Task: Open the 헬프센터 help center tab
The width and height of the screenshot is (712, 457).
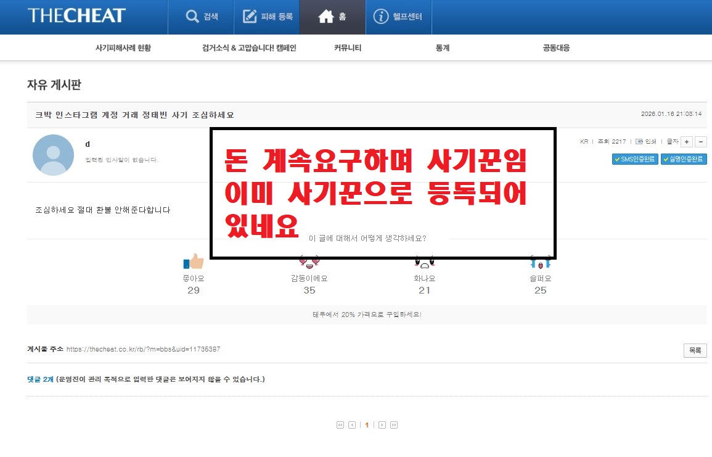Action: pos(398,17)
